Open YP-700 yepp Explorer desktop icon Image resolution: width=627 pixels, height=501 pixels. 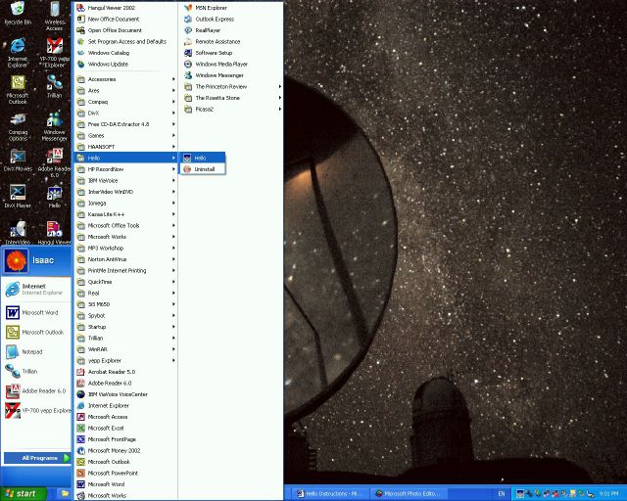(x=55, y=52)
